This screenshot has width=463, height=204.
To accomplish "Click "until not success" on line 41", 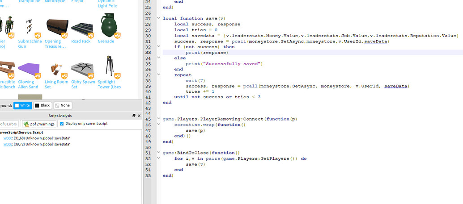I will 199,97.
